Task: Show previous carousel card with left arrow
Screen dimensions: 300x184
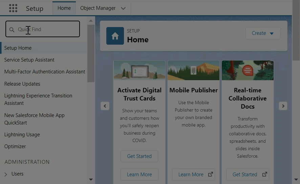Action: (x=105, y=106)
